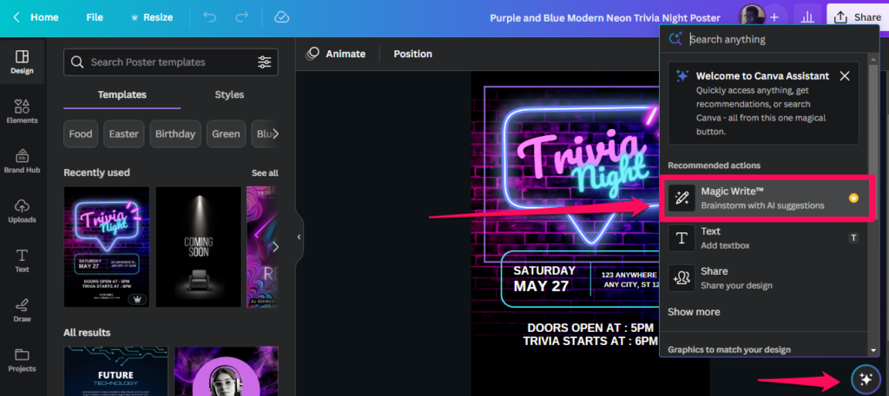This screenshot has height=396, width=889.
Task: Select the Birthday category chip
Action: pos(175,134)
